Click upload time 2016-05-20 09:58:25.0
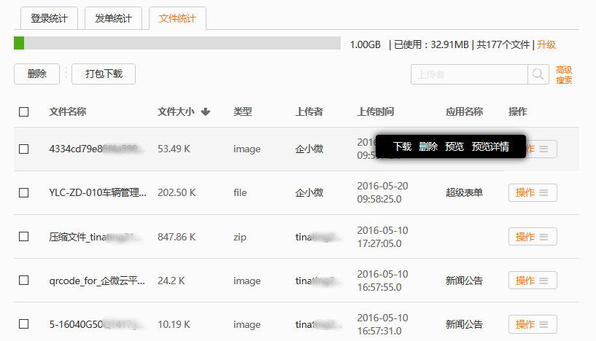Viewport: 596px width, 341px height. click(x=382, y=192)
